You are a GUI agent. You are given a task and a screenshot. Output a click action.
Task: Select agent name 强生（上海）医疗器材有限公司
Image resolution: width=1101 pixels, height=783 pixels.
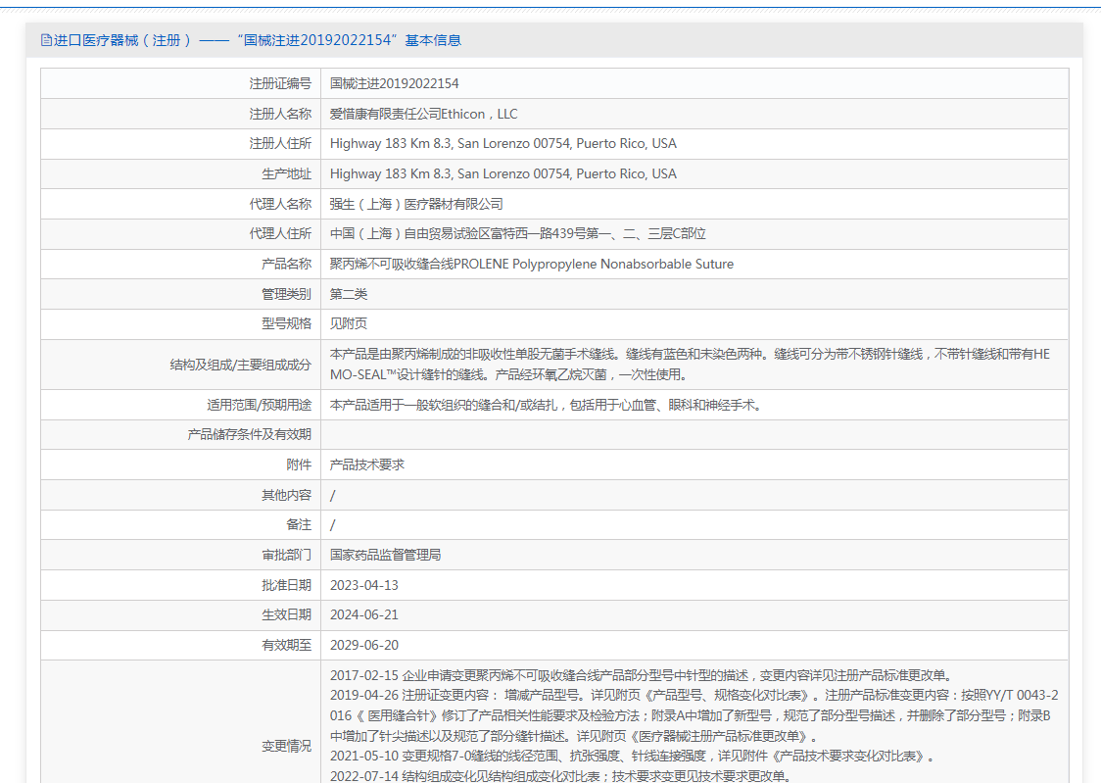point(416,205)
